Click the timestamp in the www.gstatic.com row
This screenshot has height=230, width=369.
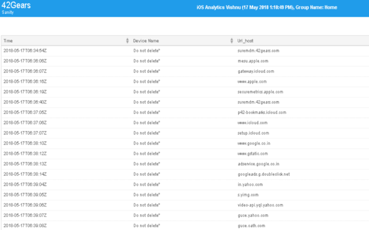pos(25,154)
